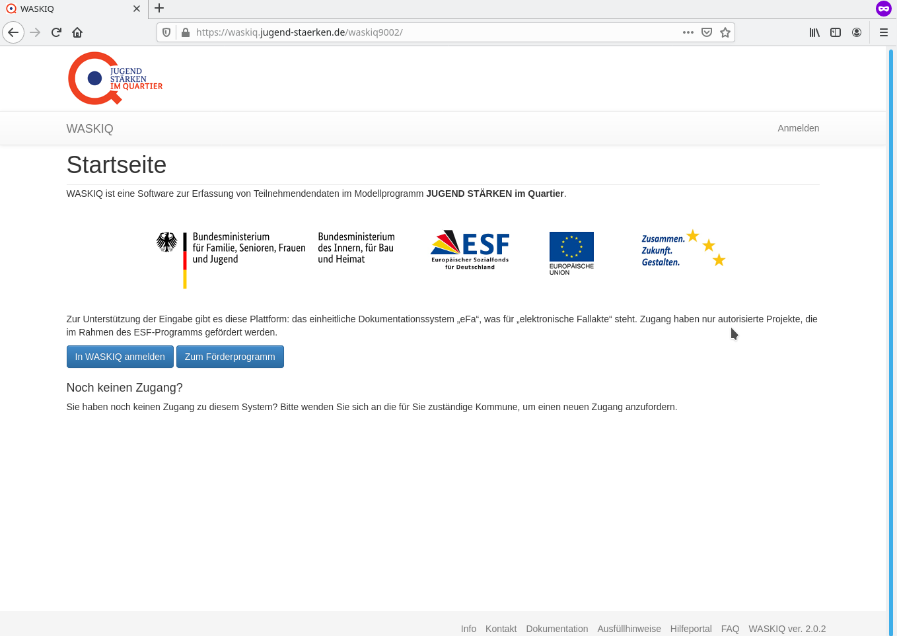Click the URL address field
This screenshot has width=897, height=636.
[x=429, y=32]
